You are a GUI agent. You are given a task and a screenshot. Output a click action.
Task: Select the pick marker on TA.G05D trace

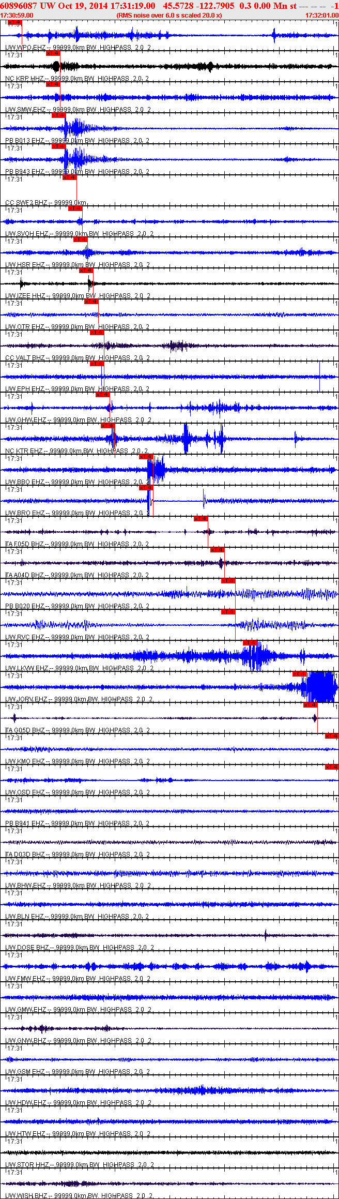point(311,705)
